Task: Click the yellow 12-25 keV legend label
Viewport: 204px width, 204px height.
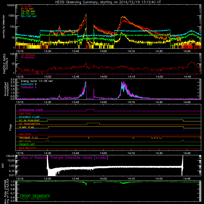Action: [x=28, y=11]
